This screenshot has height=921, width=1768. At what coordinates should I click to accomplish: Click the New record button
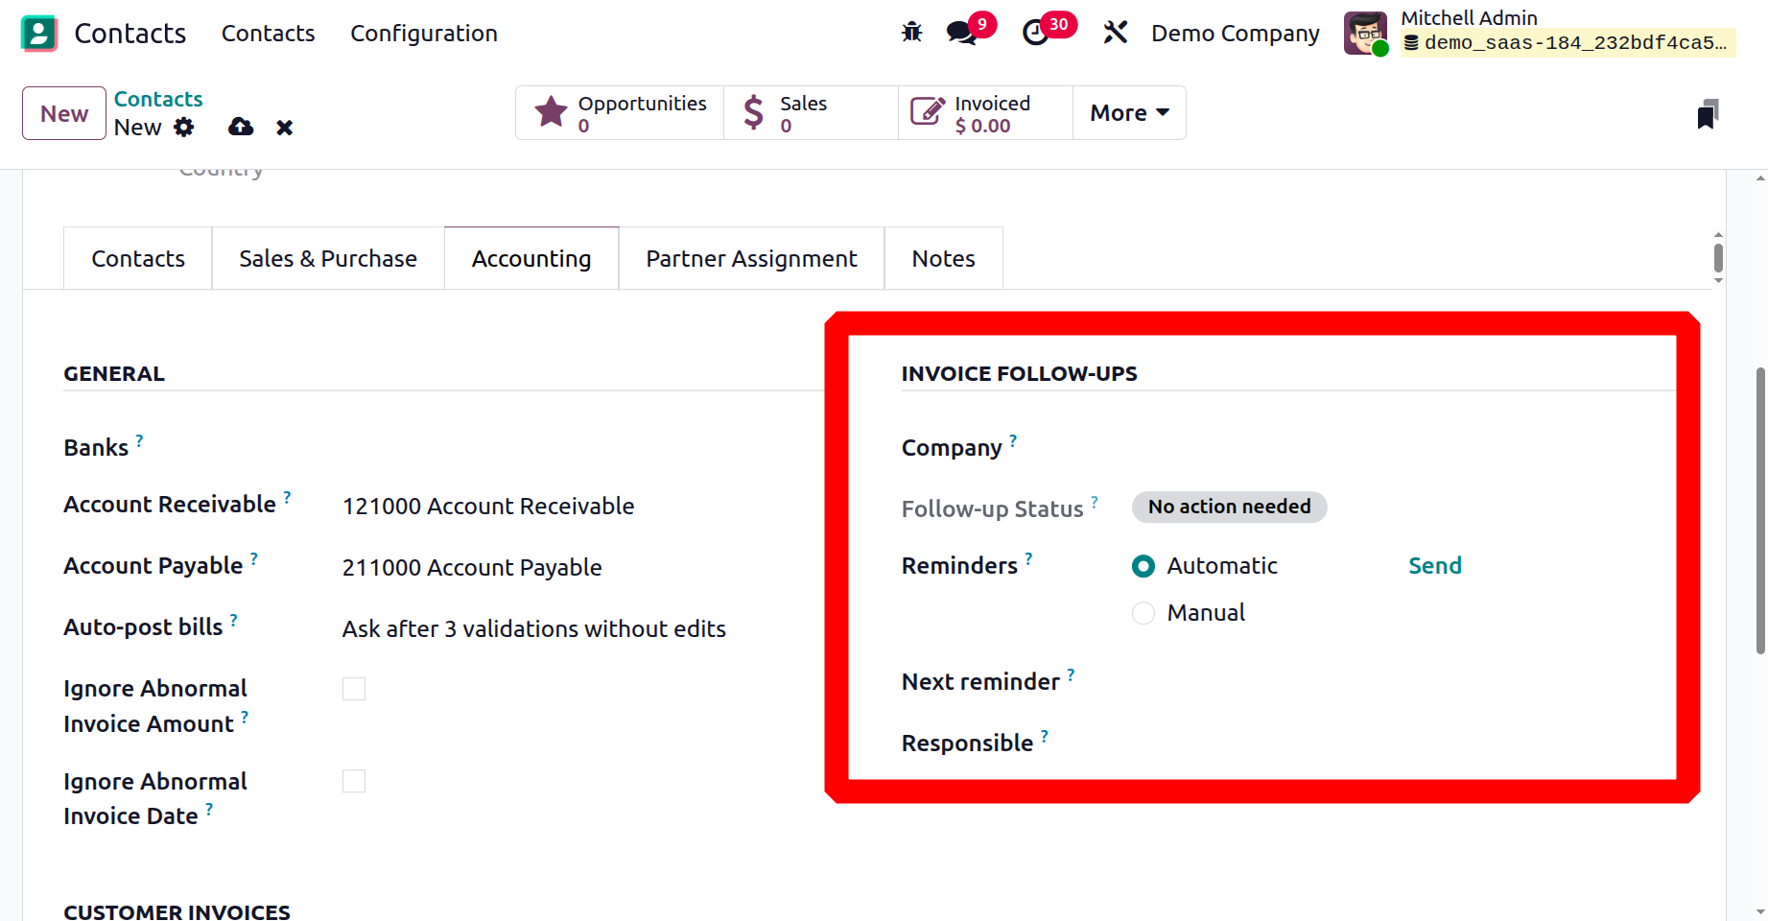pos(64,113)
